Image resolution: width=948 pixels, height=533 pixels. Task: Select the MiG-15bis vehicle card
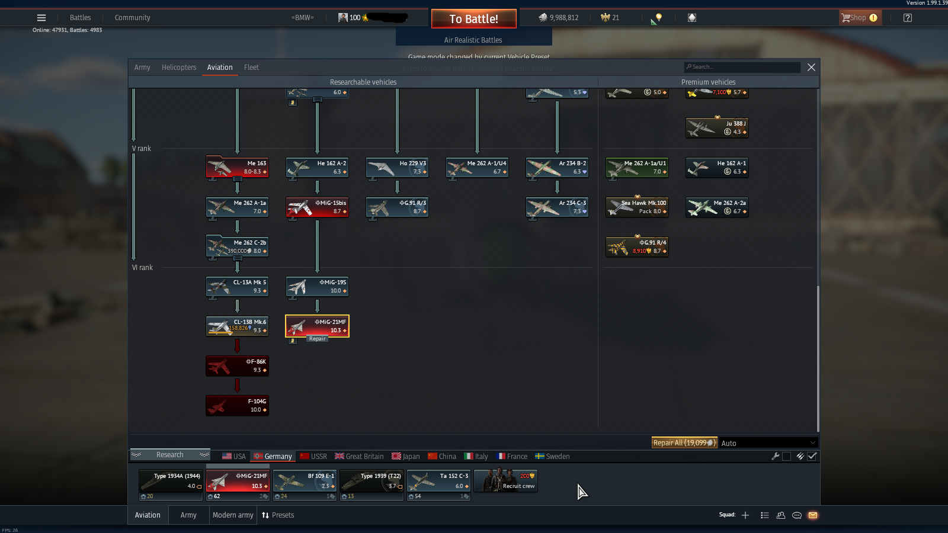coord(317,207)
